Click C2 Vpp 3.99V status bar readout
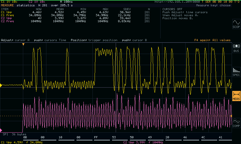 tap(134, 142)
